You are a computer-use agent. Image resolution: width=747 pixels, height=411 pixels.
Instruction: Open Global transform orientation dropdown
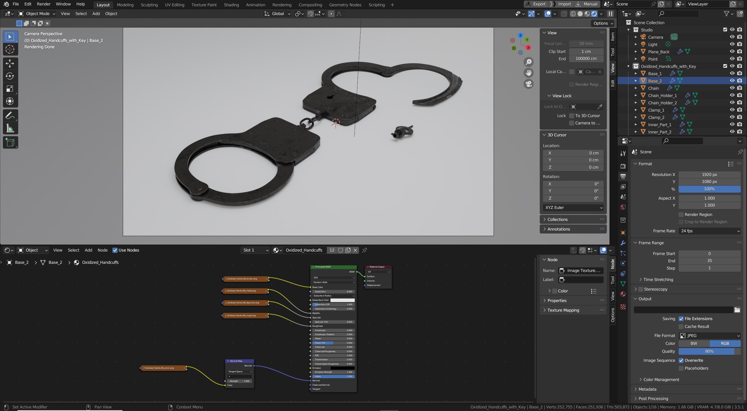click(x=277, y=14)
